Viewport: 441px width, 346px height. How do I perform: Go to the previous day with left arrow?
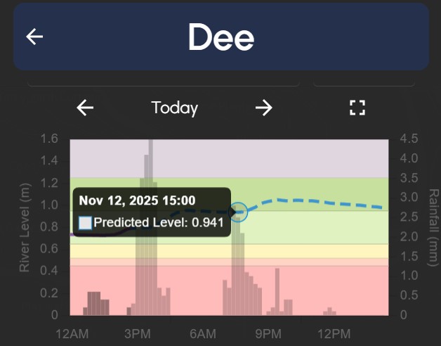85,108
